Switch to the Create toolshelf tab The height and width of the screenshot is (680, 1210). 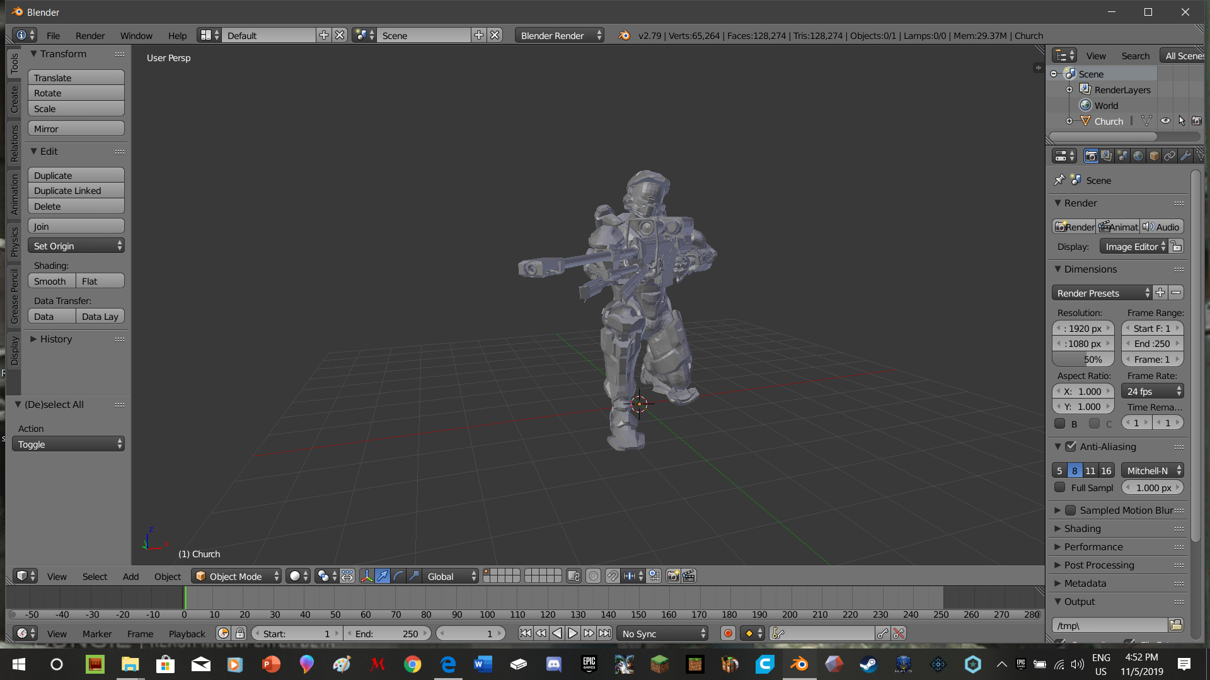click(x=14, y=99)
